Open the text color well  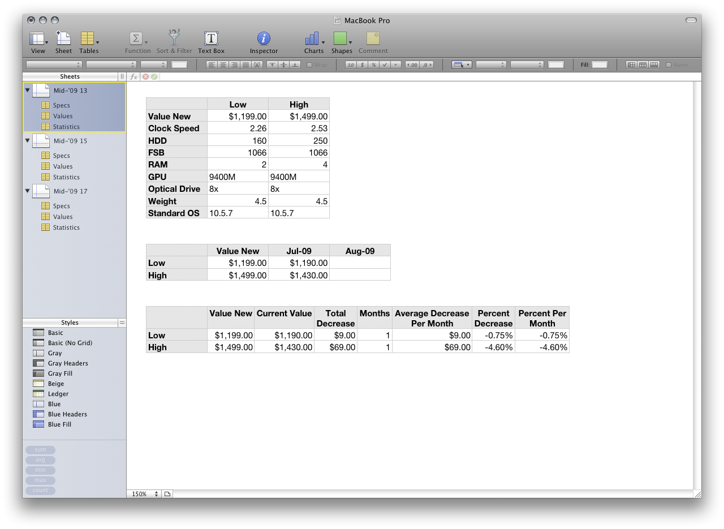[x=179, y=65]
